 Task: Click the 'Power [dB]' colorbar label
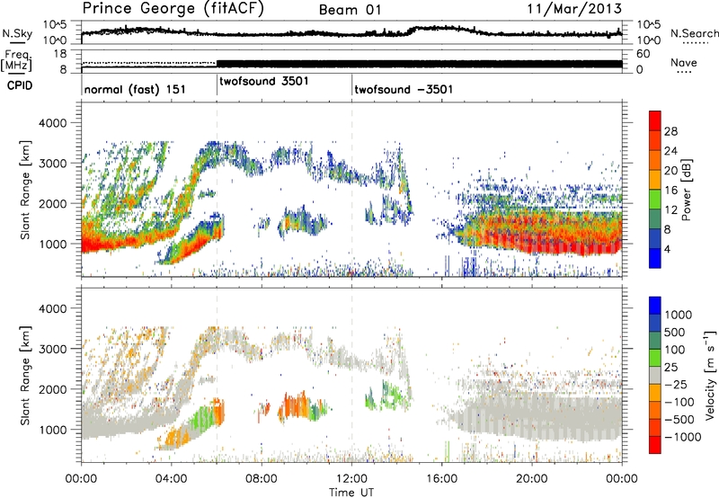click(x=686, y=190)
